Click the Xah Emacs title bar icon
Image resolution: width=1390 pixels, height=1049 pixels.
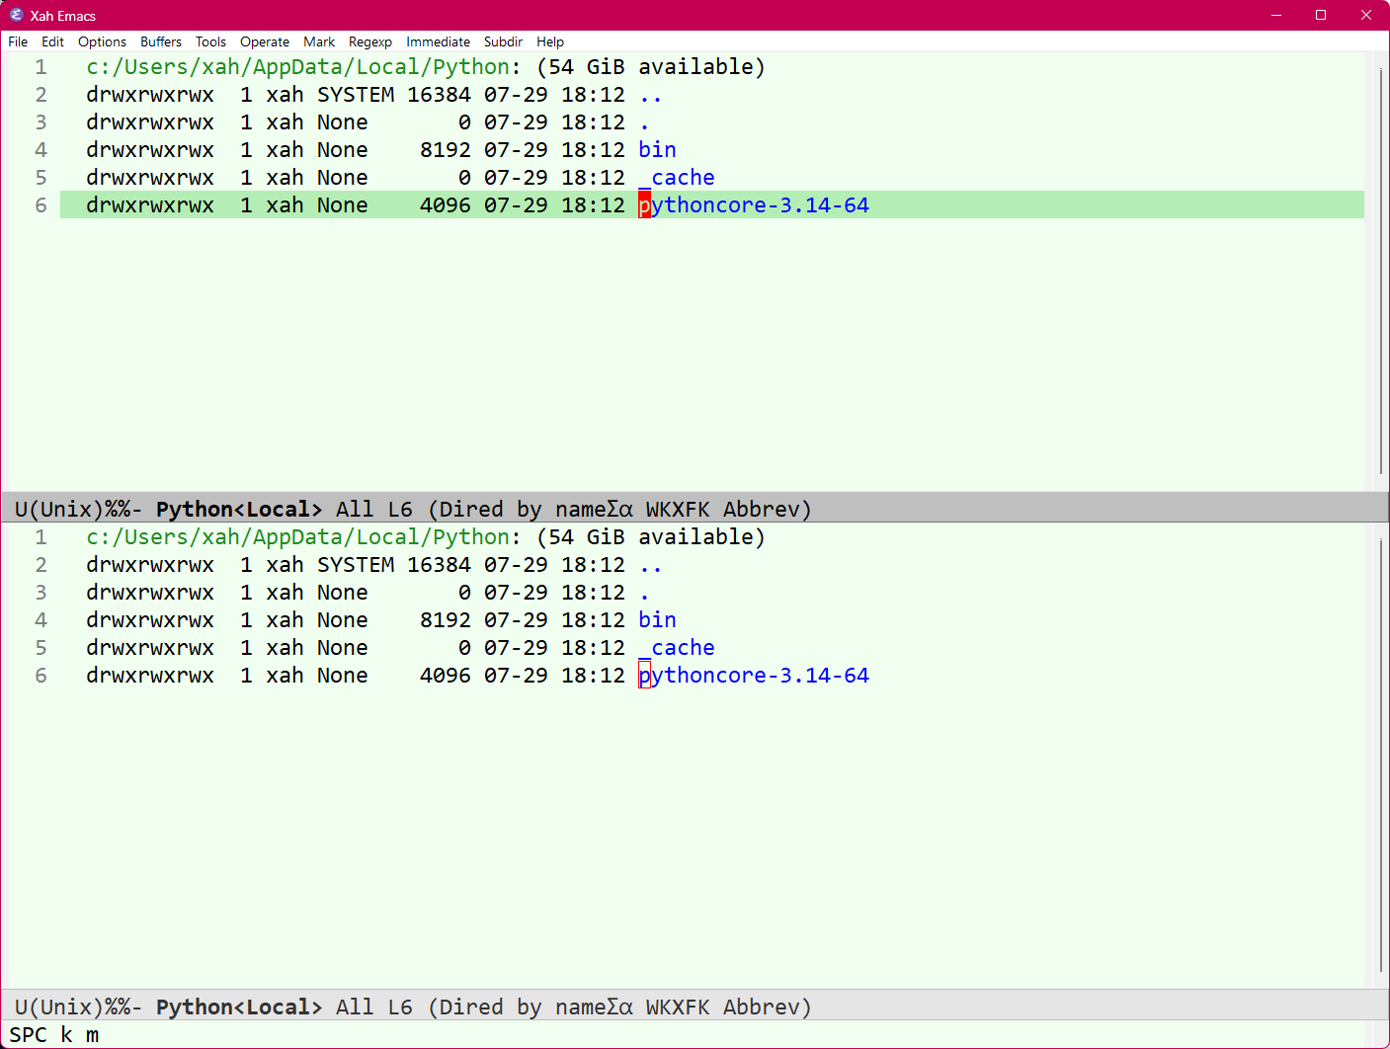(x=16, y=15)
